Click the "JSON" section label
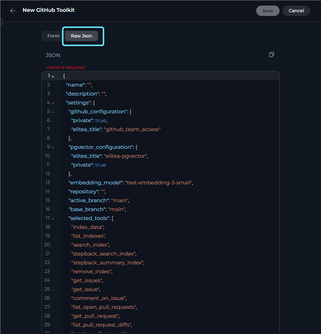This screenshot has width=321, height=334. coord(53,55)
